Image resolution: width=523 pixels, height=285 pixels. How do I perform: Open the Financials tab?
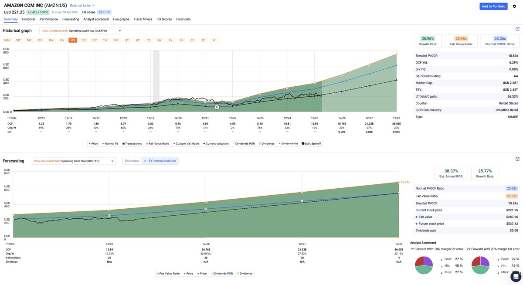coord(183,19)
